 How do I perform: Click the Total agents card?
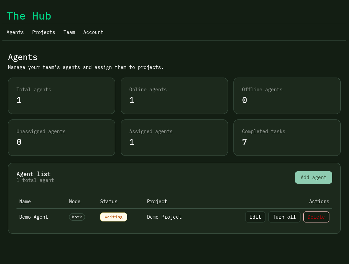pyautogui.click(x=61, y=95)
